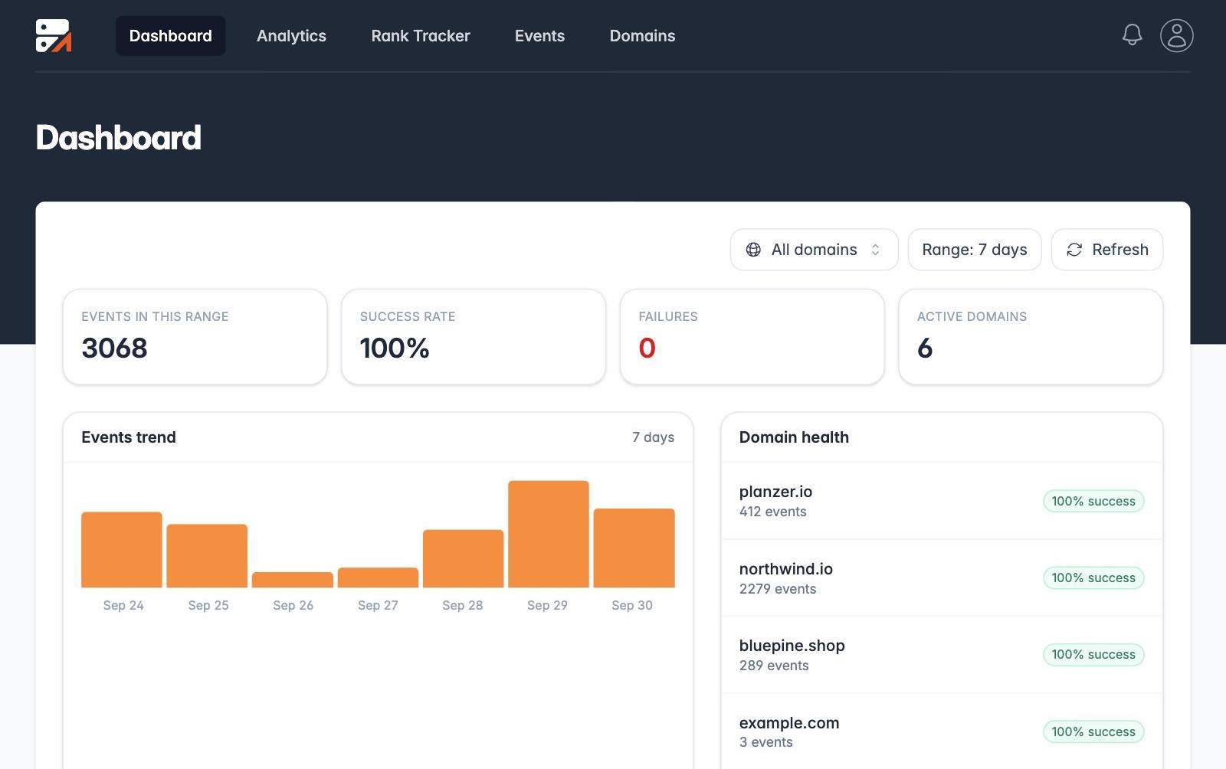Click the planzer.io domain name
Screen dimensions: 1226x769
(x=775, y=492)
